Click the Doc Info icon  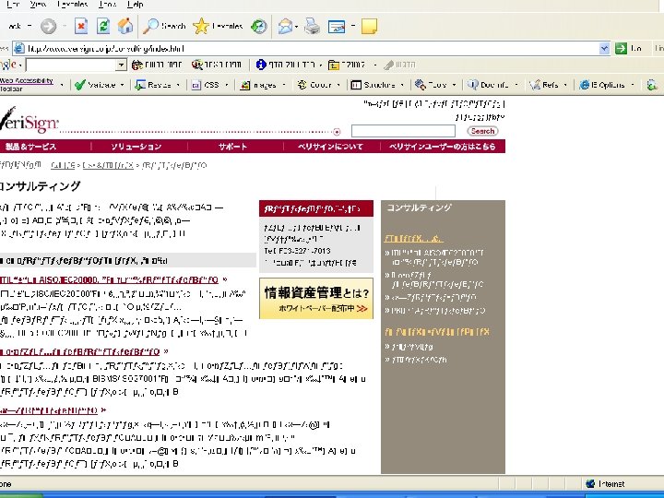[x=472, y=85]
